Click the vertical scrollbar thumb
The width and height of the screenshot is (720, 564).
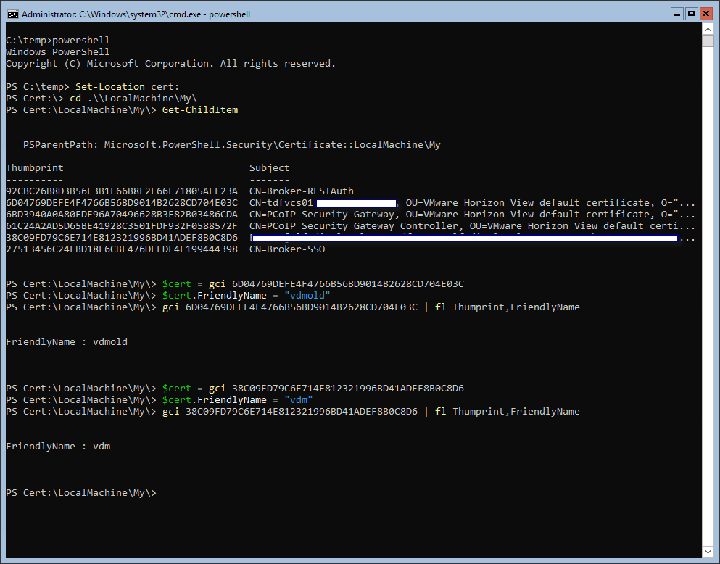(708, 41)
